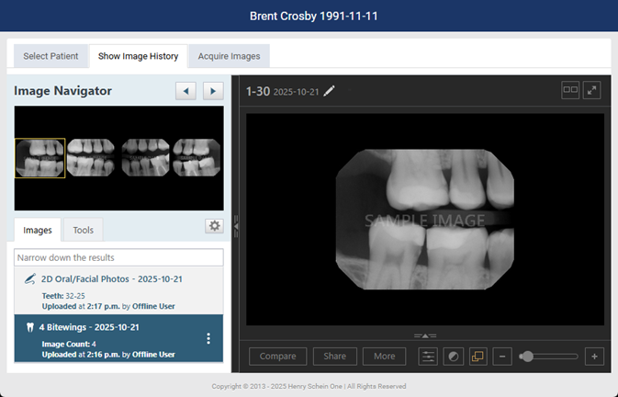Click the Share button
The image size is (618, 397).
(335, 357)
